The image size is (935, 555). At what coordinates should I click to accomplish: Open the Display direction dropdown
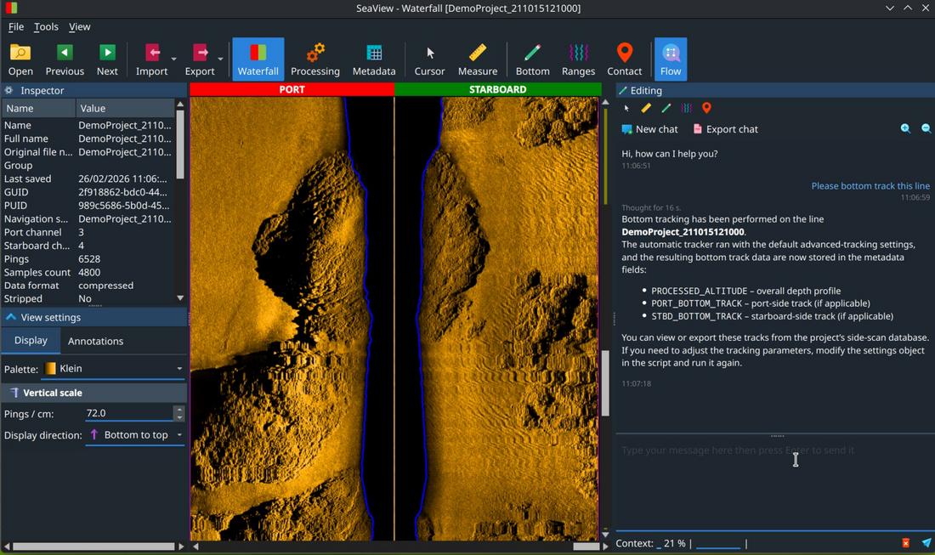[136, 435]
